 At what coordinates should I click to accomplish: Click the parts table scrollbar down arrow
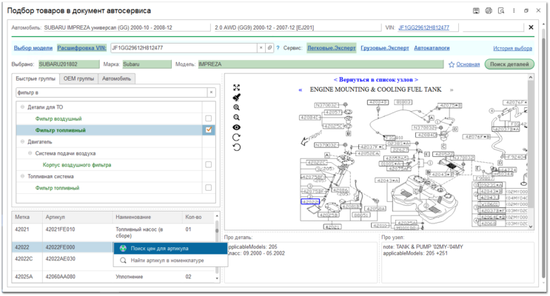click(x=217, y=278)
